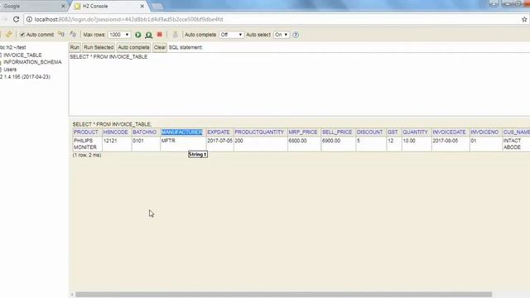
Task: Select Users node in the tree
Action: [x=10, y=70]
